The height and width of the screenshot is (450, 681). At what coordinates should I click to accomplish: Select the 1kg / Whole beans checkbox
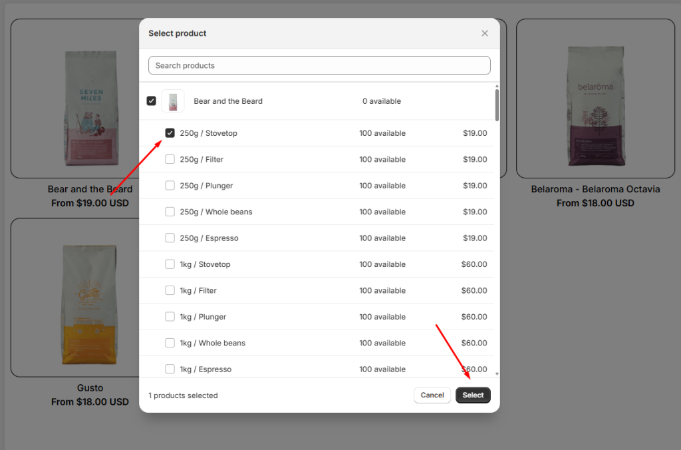pyautogui.click(x=170, y=343)
